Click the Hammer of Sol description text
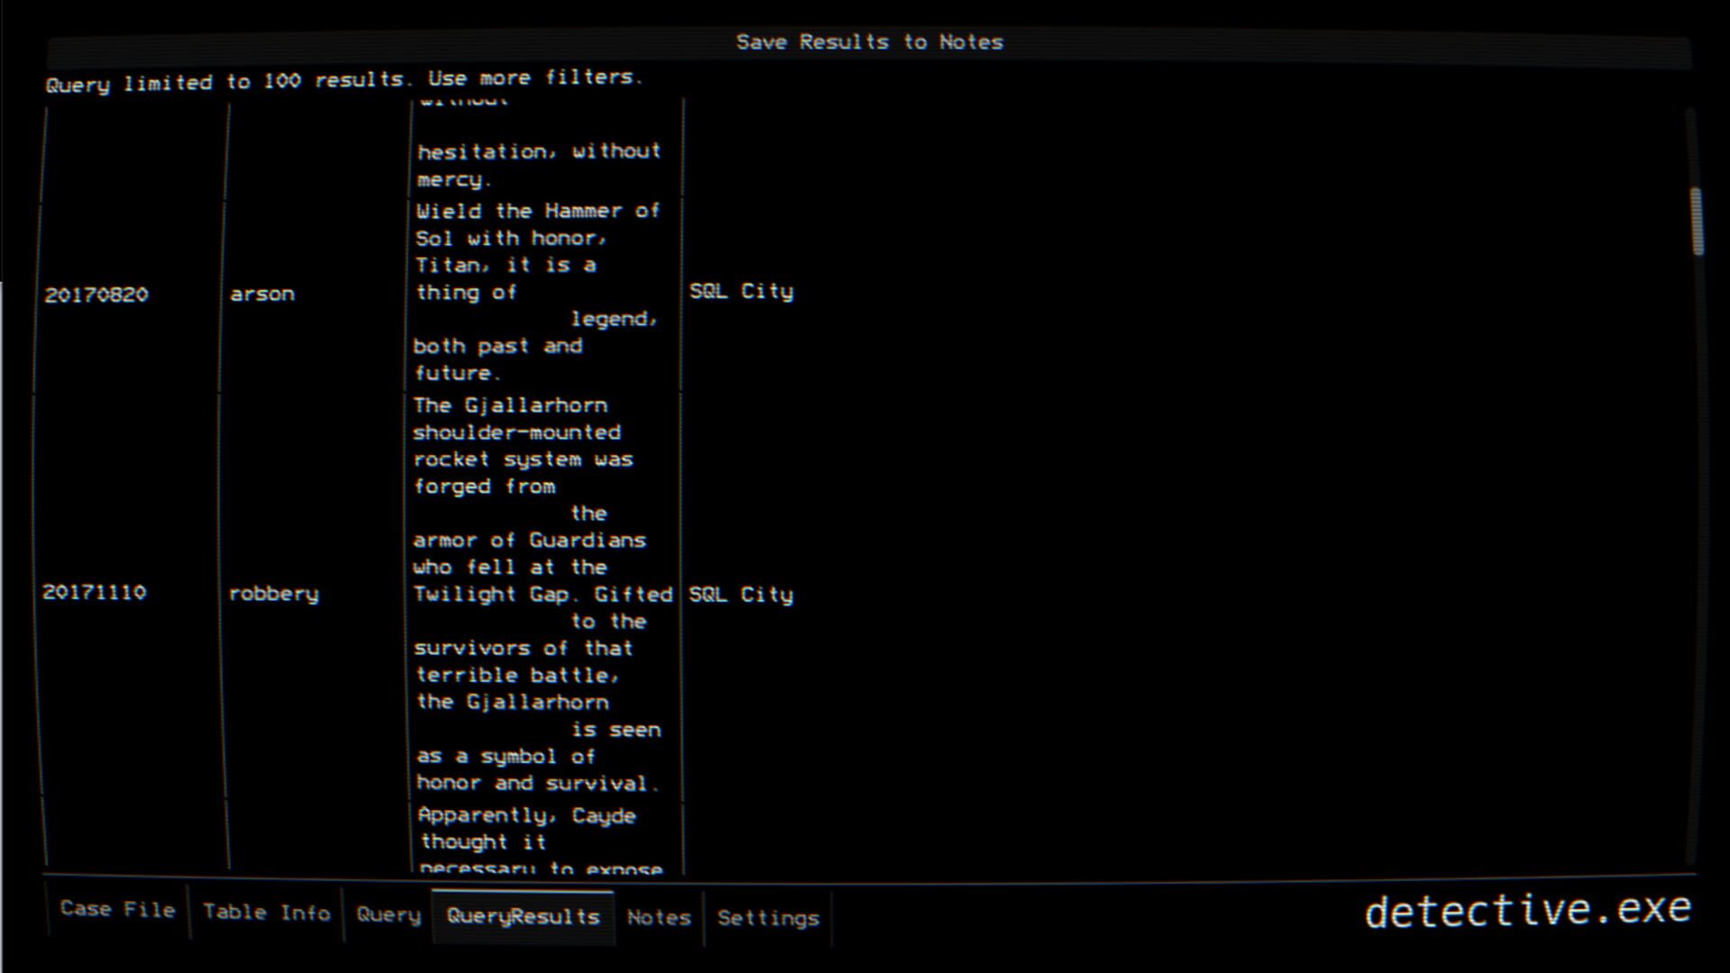1730x973 pixels. [x=538, y=292]
